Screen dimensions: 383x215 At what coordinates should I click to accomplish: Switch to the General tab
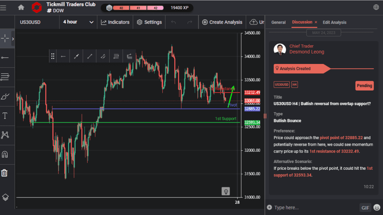pyautogui.click(x=278, y=22)
